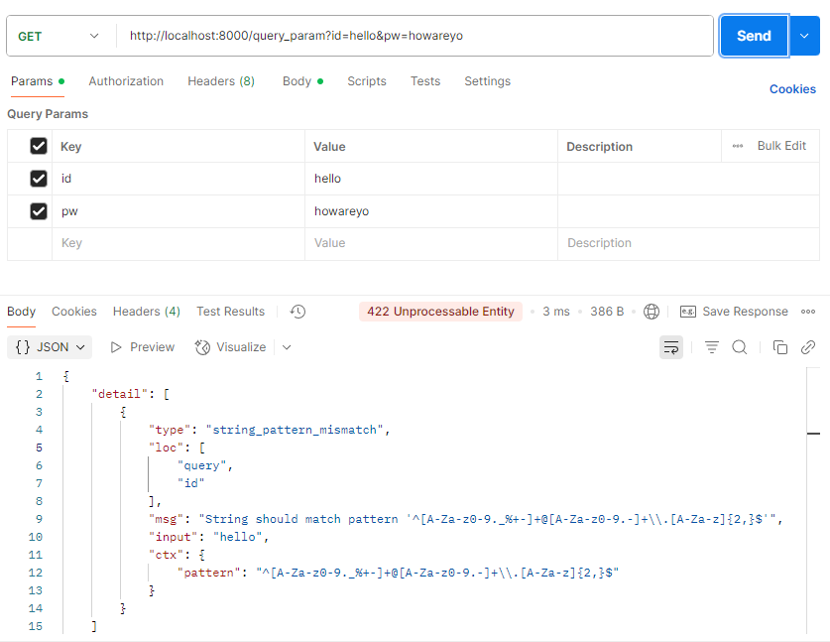Open the Cookies link
The height and width of the screenshot is (642, 830).
(792, 89)
